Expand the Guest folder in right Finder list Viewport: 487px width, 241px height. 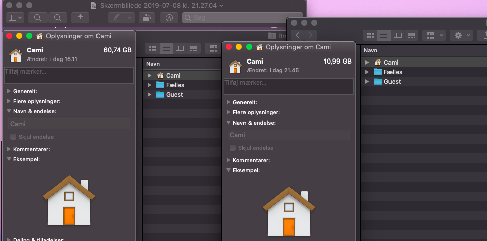click(367, 82)
